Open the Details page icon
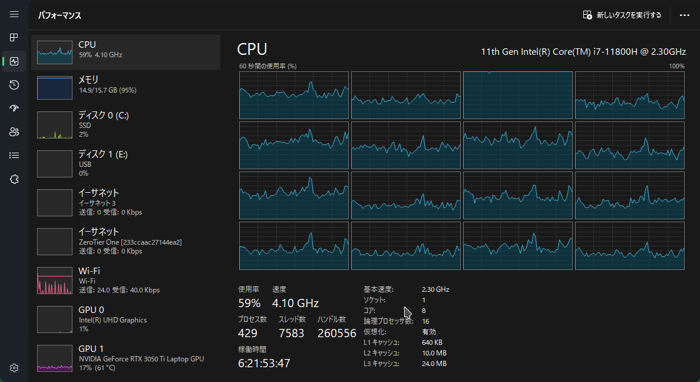 14,156
